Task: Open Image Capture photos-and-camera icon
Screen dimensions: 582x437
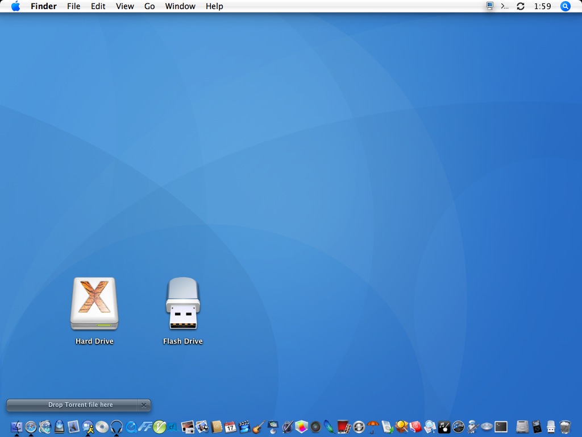Action: 188,427
